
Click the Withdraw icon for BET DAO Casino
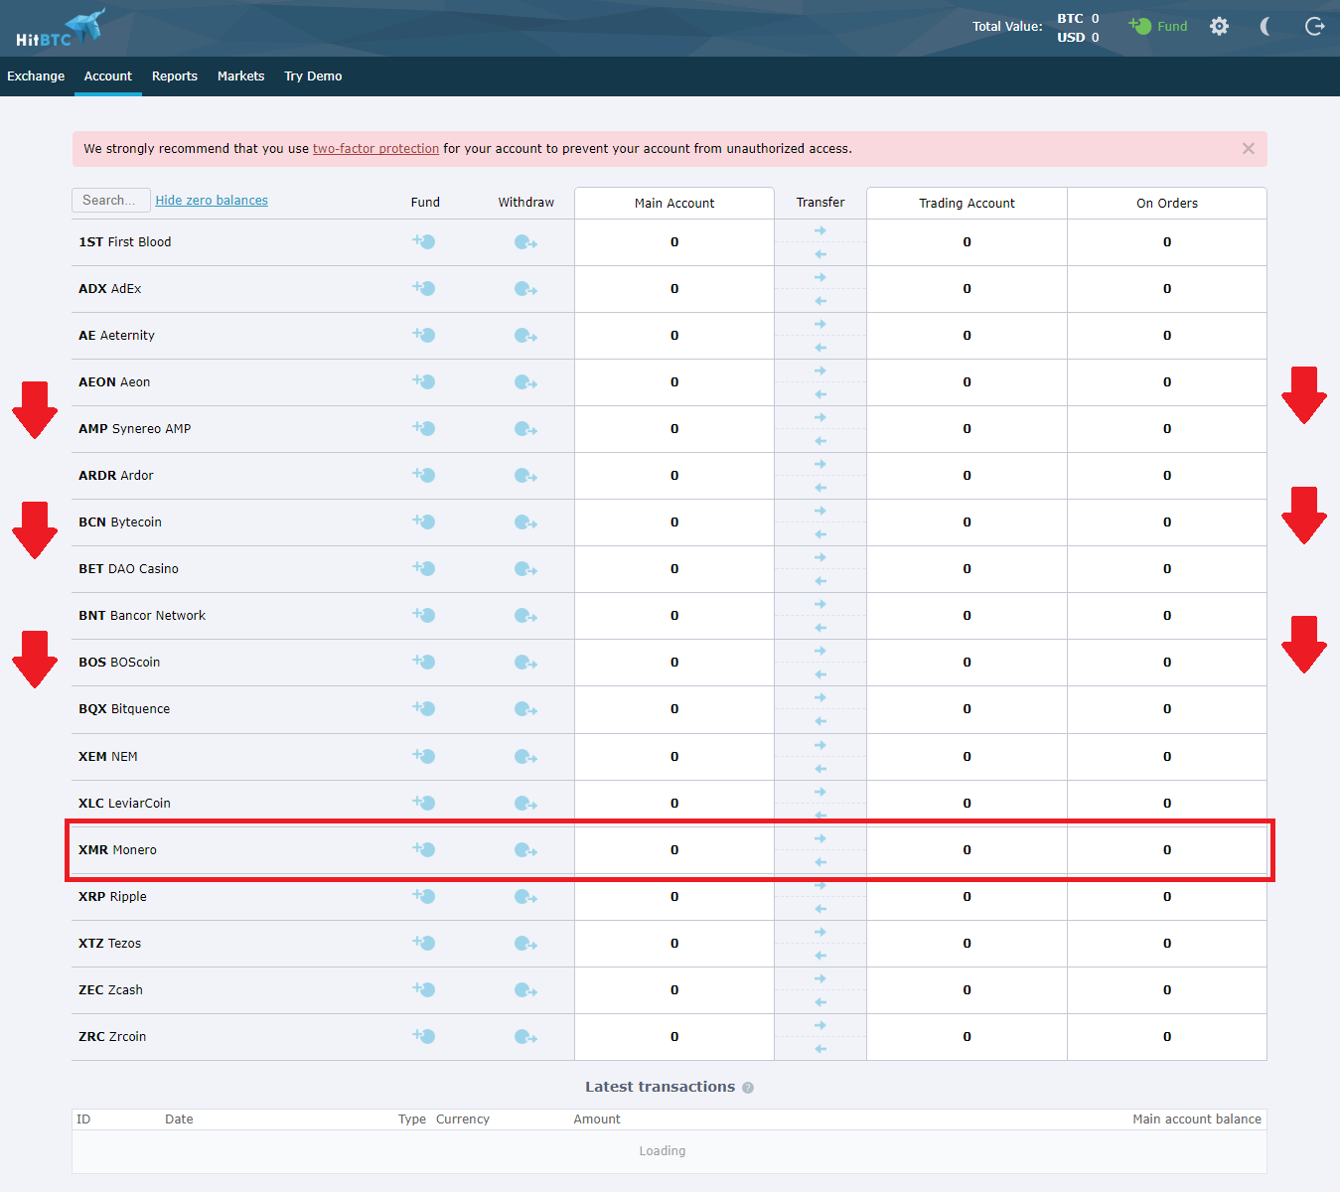point(525,569)
